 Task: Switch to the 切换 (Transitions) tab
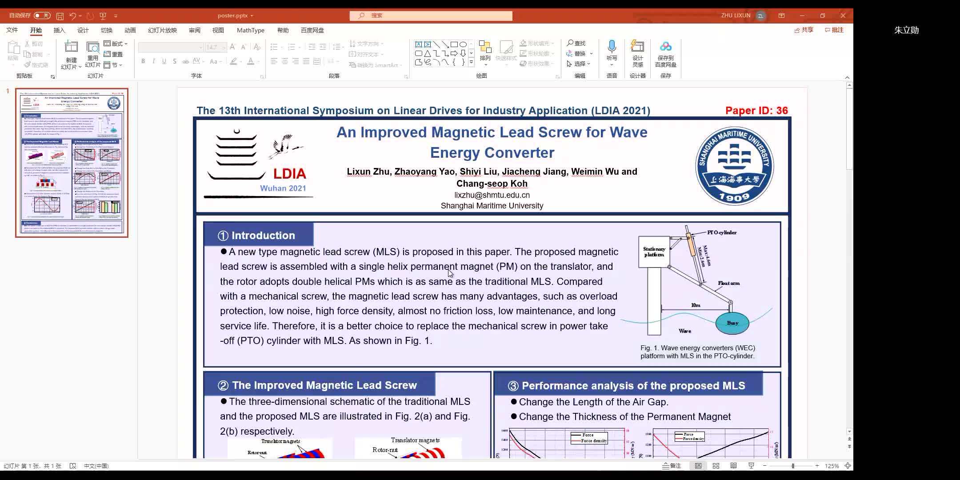107,30
